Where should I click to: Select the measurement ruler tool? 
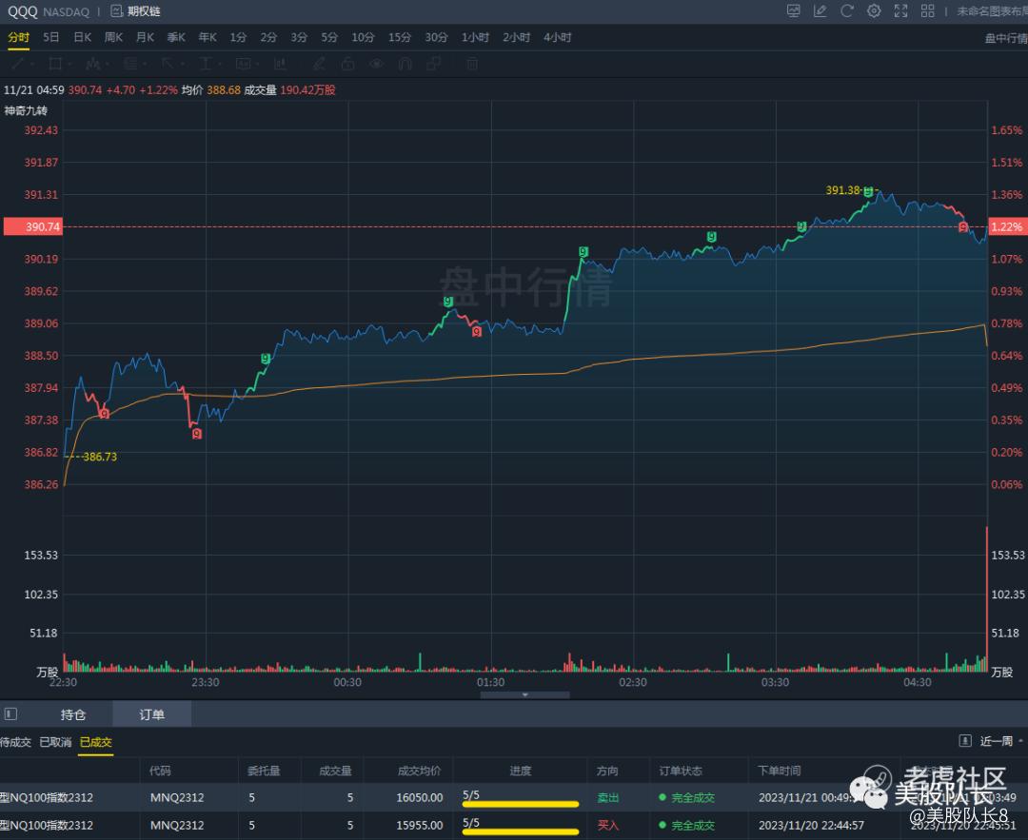click(x=244, y=64)
